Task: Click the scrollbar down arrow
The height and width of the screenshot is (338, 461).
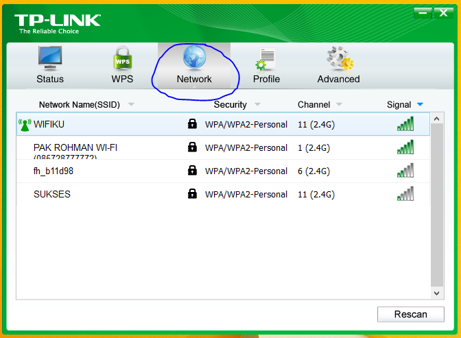Action: pyautogui.click(x=437, y=293)
